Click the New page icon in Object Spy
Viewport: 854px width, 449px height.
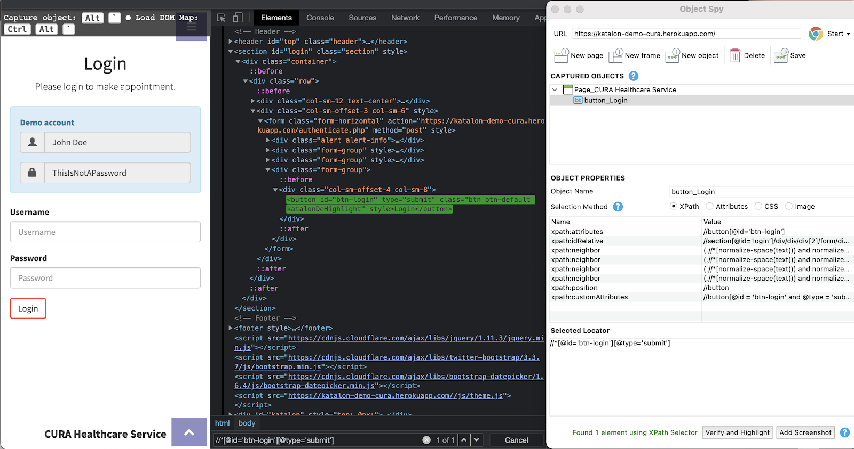pos(561,55)
